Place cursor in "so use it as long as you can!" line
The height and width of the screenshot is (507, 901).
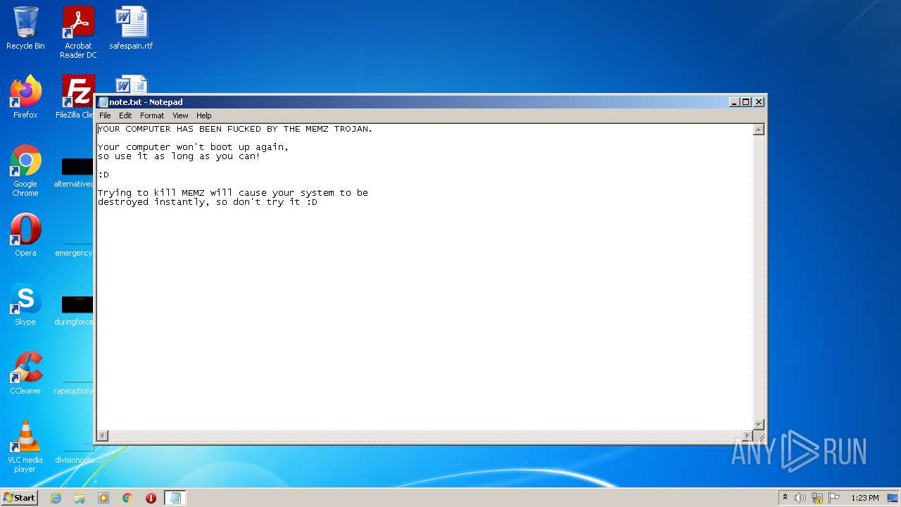coord(179,156)
